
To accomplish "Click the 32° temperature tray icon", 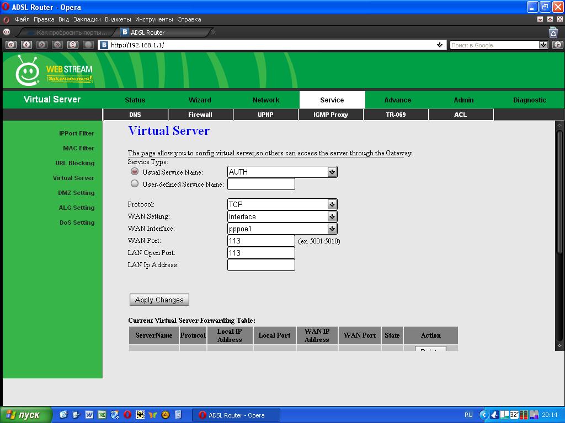I will [514, 415].
